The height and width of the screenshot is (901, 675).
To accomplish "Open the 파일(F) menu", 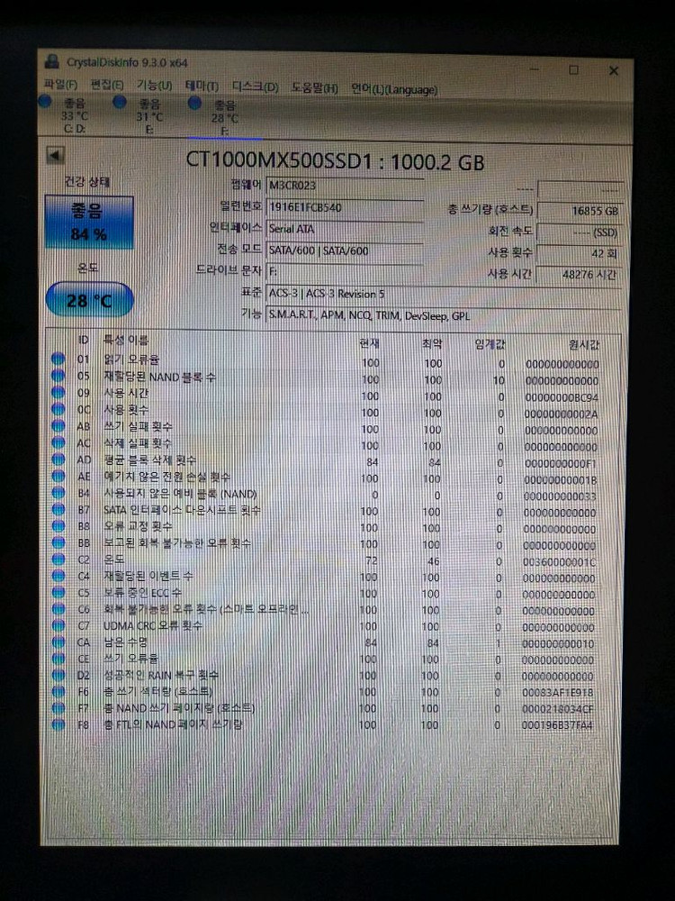I will click(61, 85).
